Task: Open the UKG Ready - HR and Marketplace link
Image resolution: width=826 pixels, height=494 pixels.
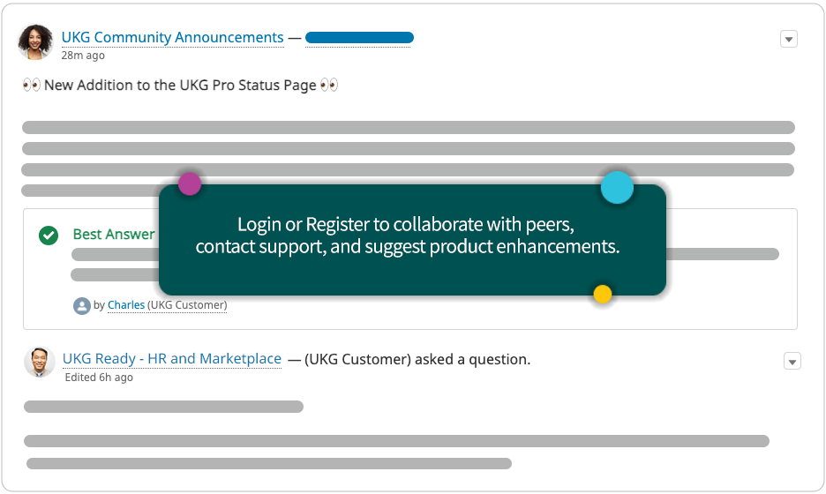Action: coord(172,359)
